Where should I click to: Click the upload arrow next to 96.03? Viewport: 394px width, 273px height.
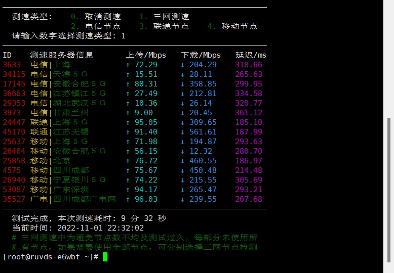[x=128, y=199]
